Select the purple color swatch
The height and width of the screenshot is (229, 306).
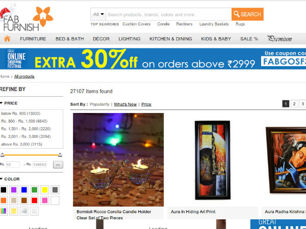click(x=14, y=190)
